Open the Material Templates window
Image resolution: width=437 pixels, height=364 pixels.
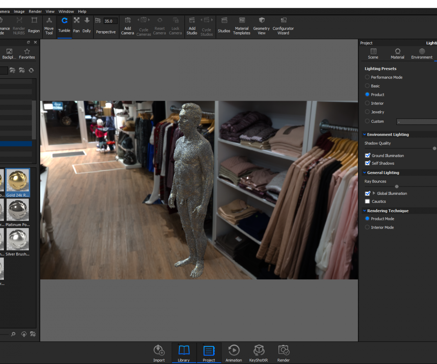coord(242,26)
